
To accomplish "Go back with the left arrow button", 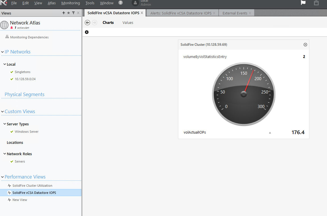I will (87, 22).
